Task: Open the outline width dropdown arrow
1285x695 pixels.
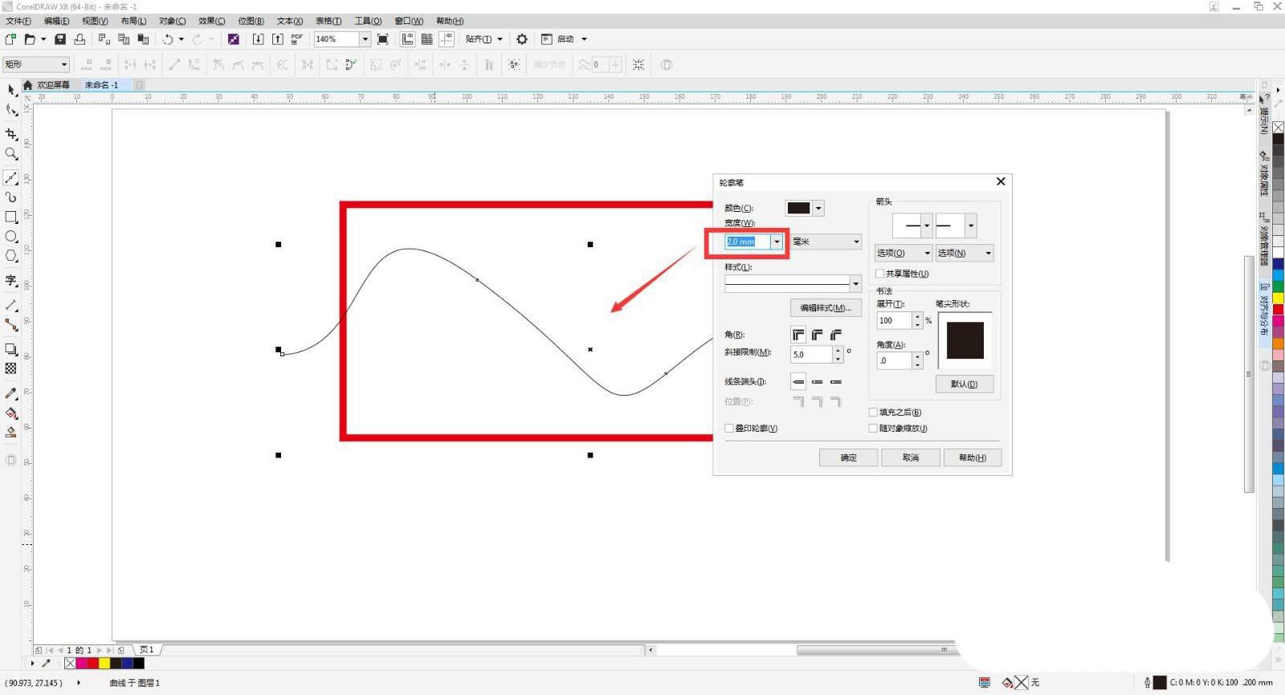Action: (x=777, y=242)
